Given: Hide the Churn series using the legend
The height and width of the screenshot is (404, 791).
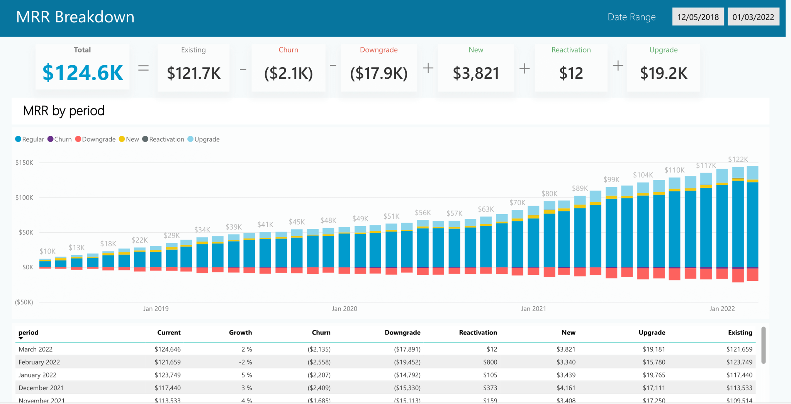Looking at the screenshot, I should click(x=59, y=139).
